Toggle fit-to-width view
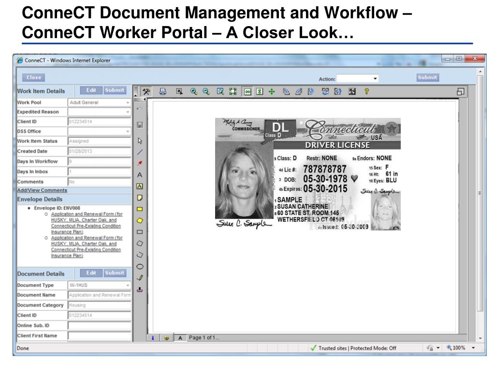495x371 pixels. pos(248,91)
